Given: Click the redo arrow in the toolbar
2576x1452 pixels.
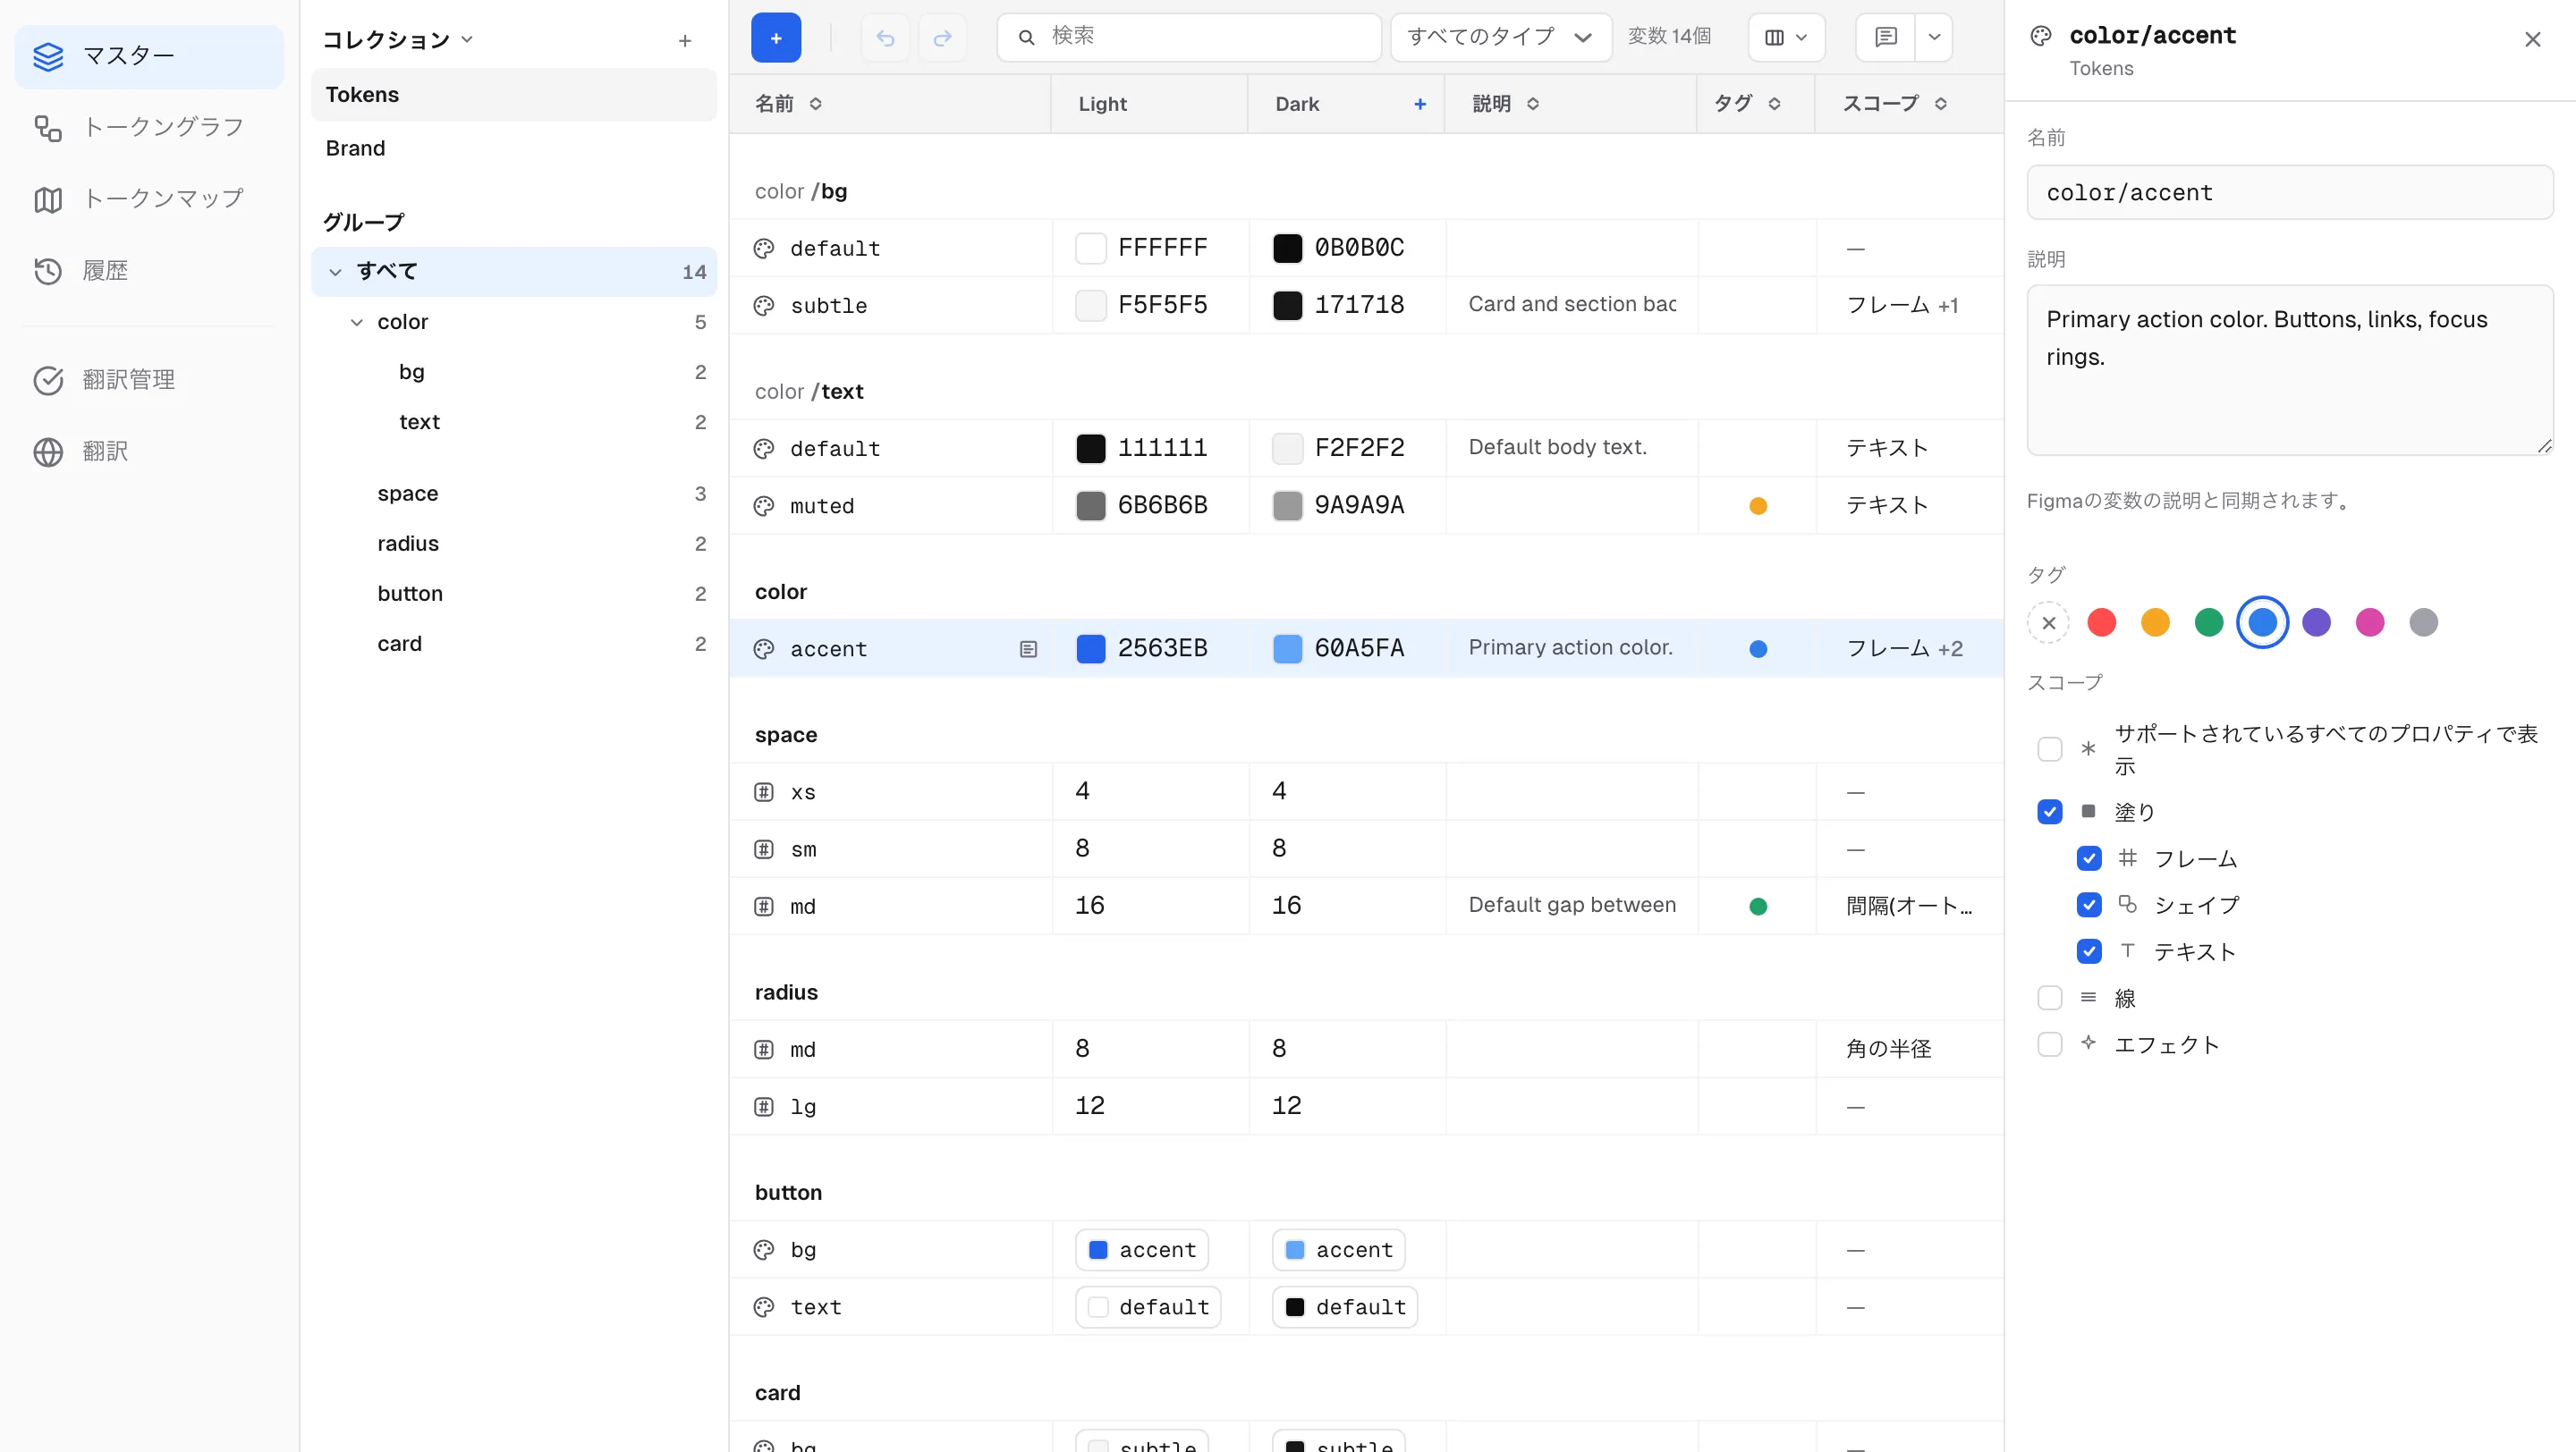Looking at the screenshot, I should (942, 37).
